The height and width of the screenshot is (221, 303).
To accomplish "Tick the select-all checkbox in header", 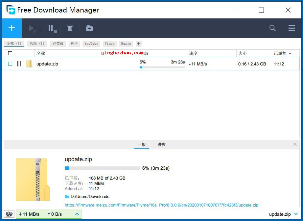I will pos(10,53).
